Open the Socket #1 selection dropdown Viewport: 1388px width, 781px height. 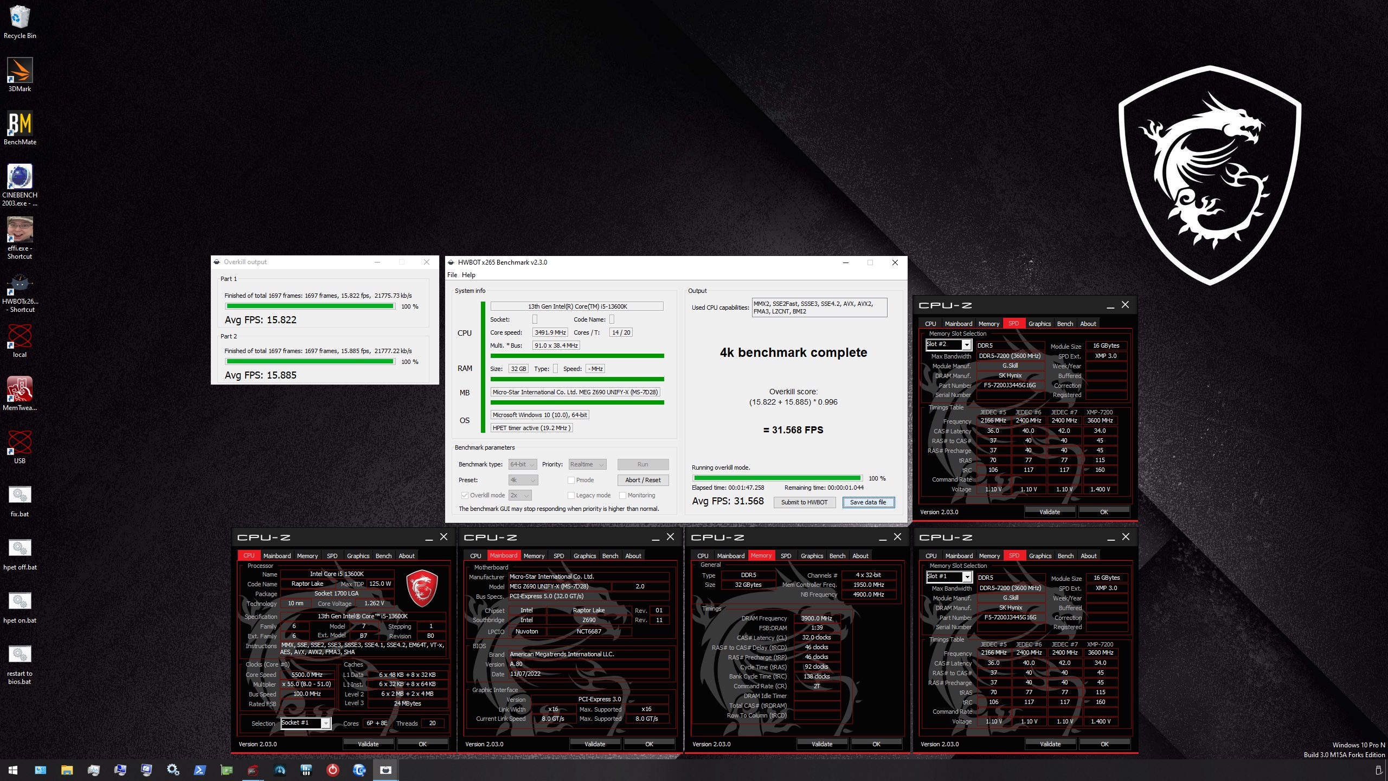coord(305,723)
